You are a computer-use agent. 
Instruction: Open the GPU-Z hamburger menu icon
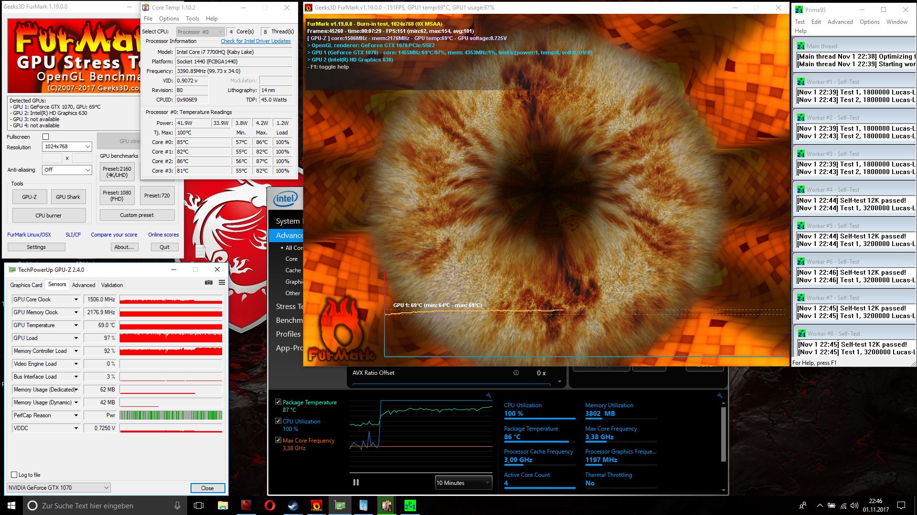pos(222,282)
